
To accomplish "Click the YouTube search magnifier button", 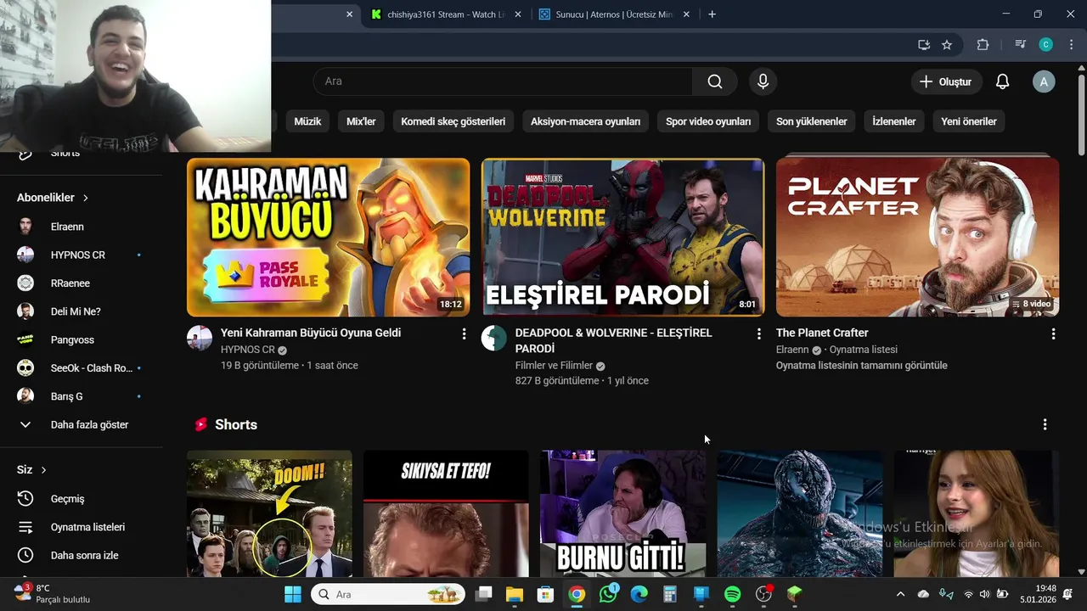I will pyautogui.click(x=715, y=81).
